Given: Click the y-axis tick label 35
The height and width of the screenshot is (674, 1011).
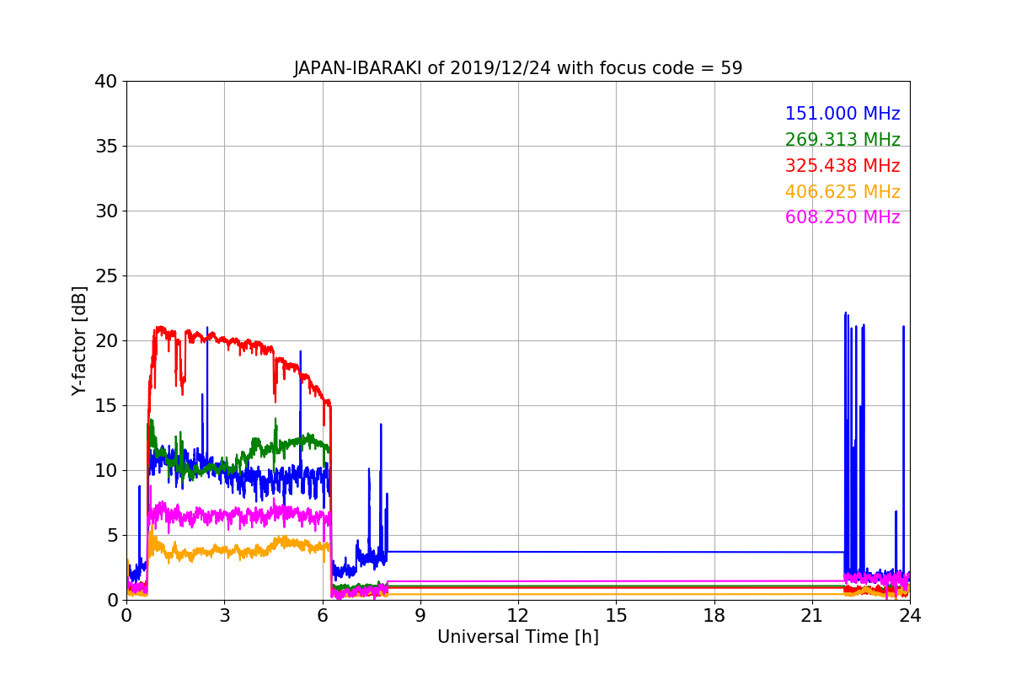Looking at the screenshot, I should tap(105, 147).
